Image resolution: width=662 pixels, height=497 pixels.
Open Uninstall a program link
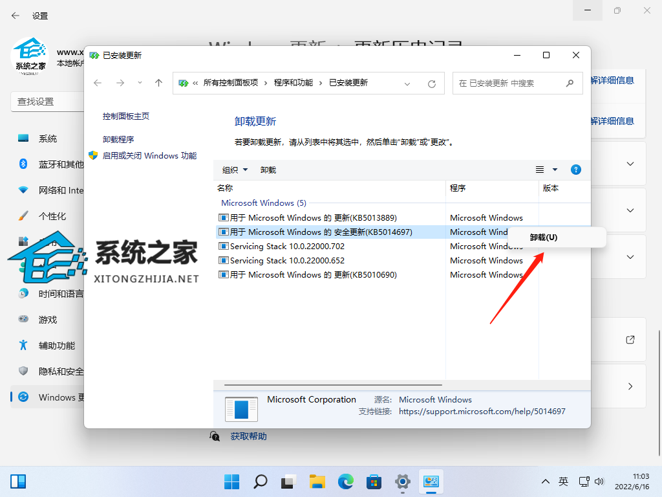(x=118, y=140)
